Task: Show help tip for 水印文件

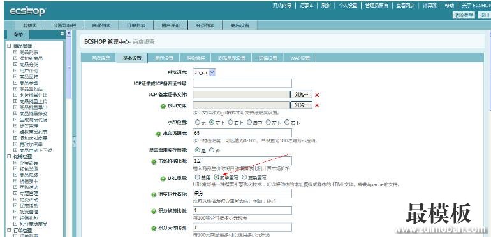Action: tap(163, 106)
